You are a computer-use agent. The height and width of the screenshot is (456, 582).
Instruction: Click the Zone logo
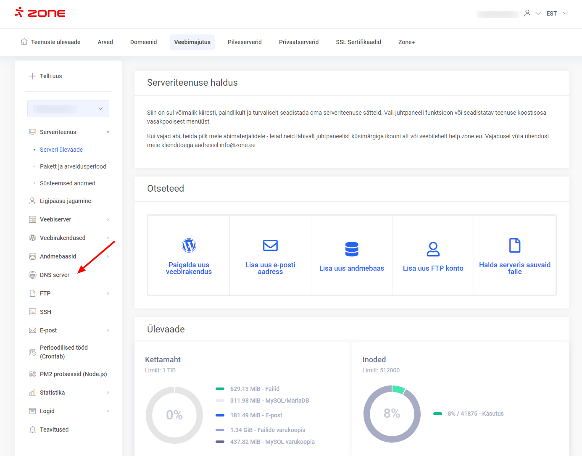[40, 13]
